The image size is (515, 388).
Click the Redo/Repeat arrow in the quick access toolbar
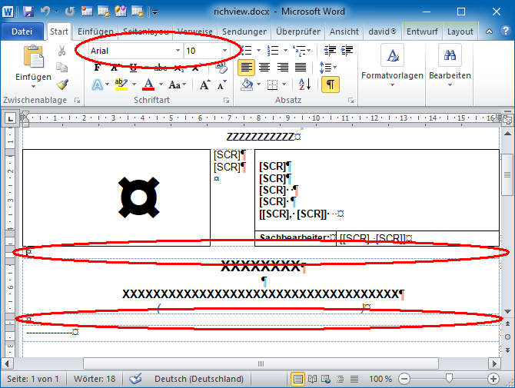pos(69,12)
